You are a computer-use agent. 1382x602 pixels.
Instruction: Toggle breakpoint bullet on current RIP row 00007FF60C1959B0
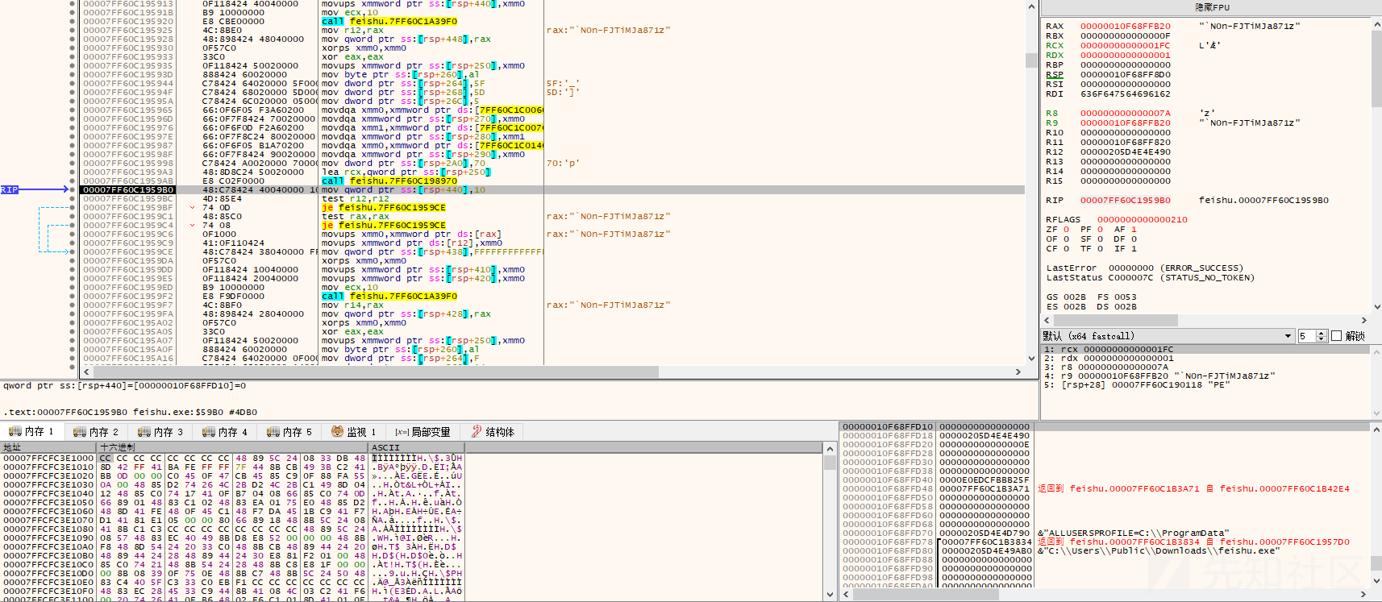click(73, 190)
